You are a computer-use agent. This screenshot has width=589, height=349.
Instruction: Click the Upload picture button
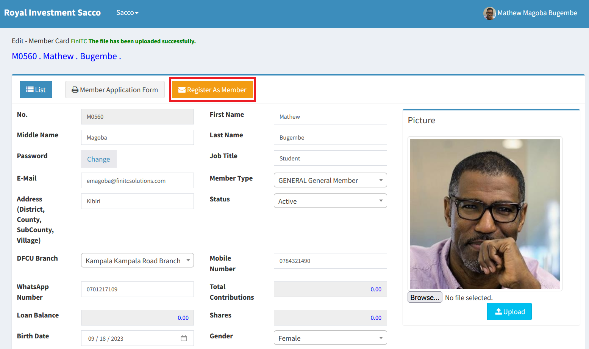(509, 311)
